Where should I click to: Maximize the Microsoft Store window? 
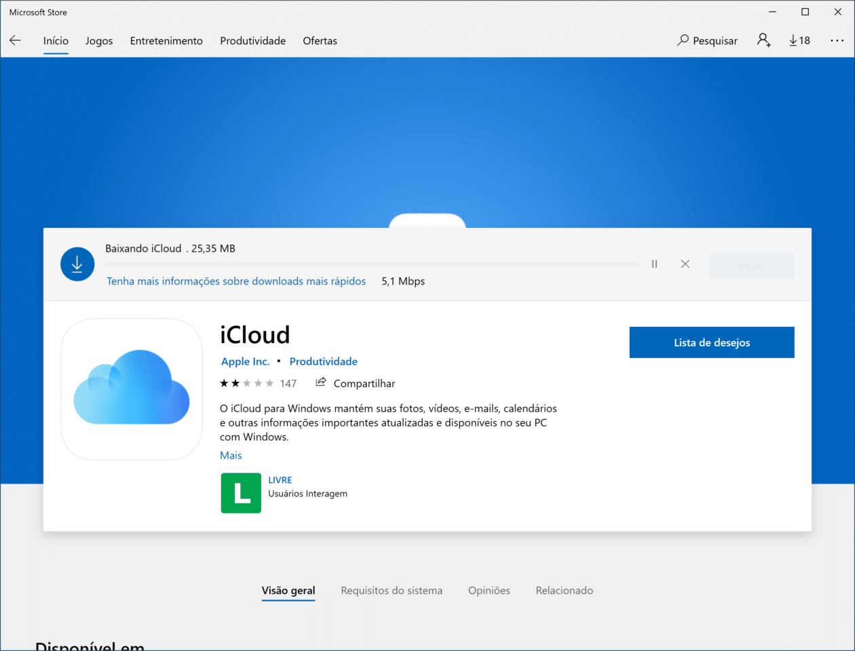pyautogui.click(x=805, y=12)
